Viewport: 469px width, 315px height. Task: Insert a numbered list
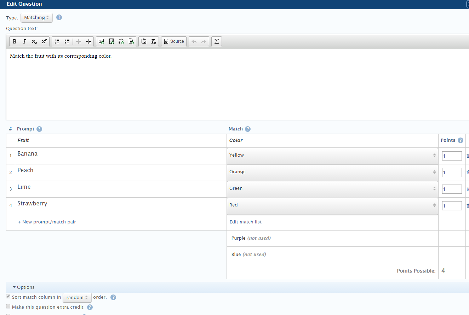(x=57, y=41)
